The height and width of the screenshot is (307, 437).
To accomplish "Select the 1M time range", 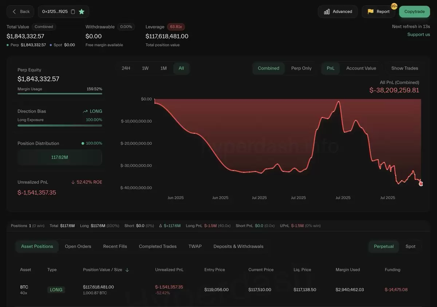I will click(164, 68).
